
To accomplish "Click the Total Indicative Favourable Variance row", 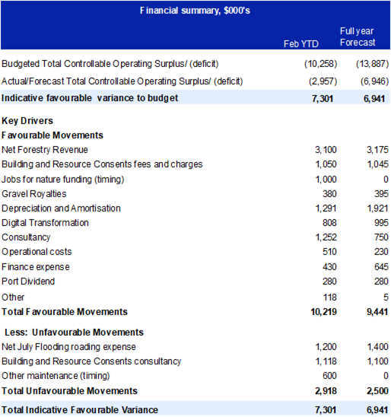I will [x=195, y=410].
